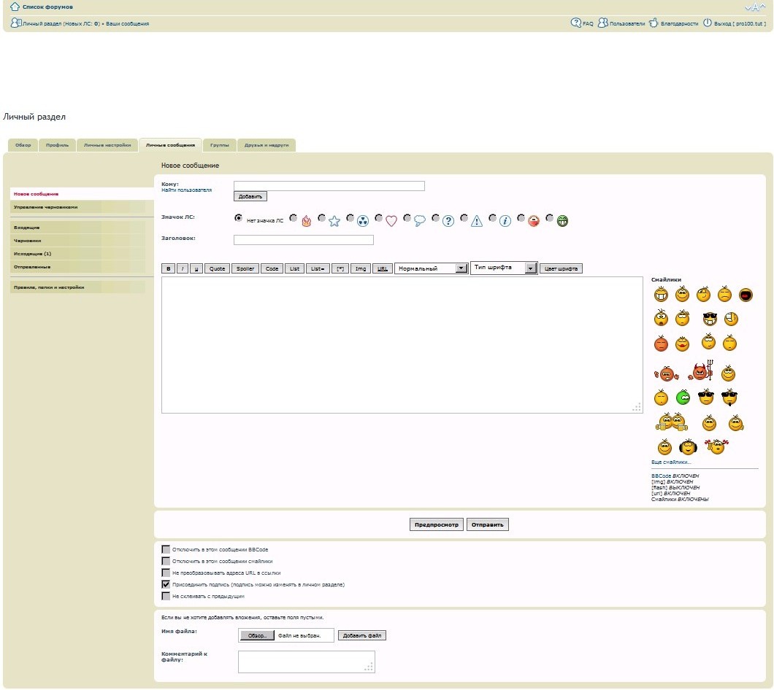Insert the green sick-face smiley

click(x=682, y=398)
